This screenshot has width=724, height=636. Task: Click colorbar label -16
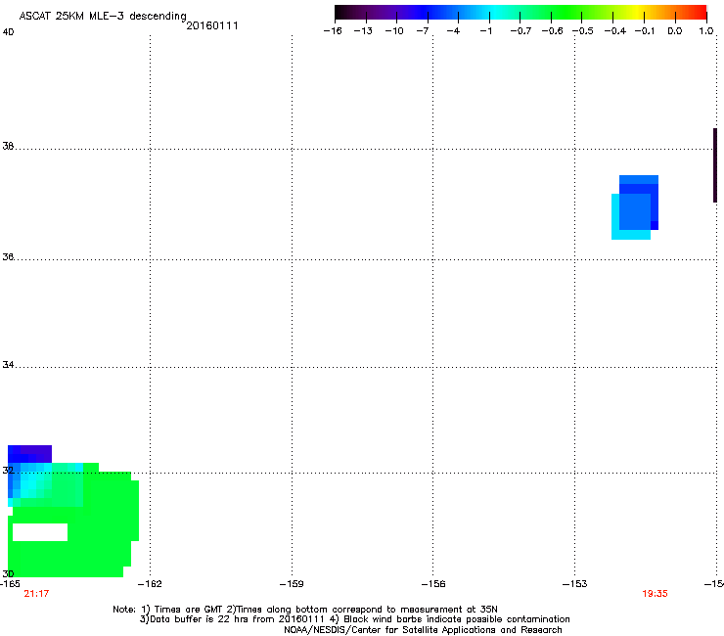[333, 31]
